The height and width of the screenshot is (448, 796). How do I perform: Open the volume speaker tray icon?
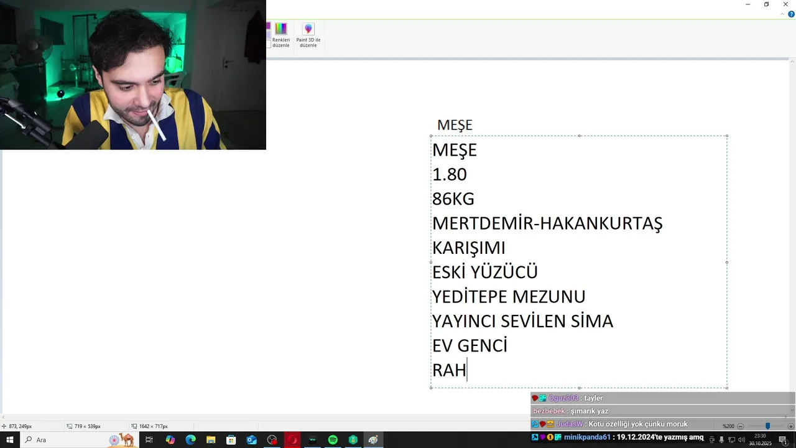click(x=741, y=440)
